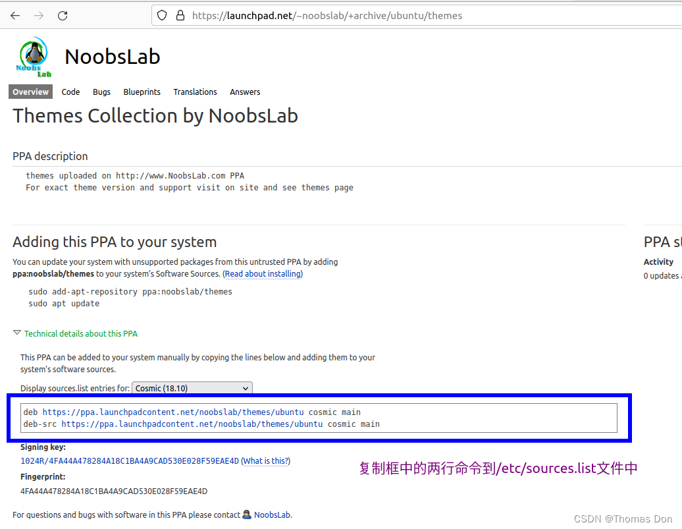Open the NoobsLab contact link
Viewport: 682px width, 529px height.
[273, 515]
